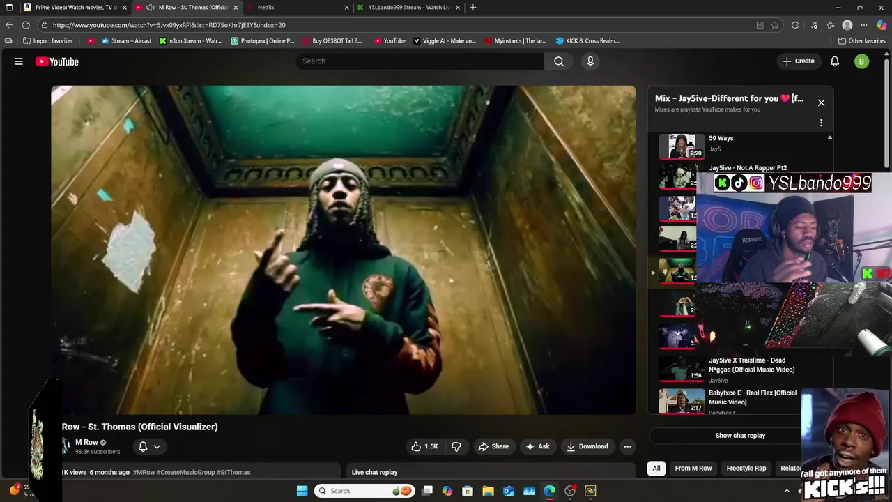Open the more actions ellipsis under video
This screenshot has width=892, height=502.
coord(627,446)
